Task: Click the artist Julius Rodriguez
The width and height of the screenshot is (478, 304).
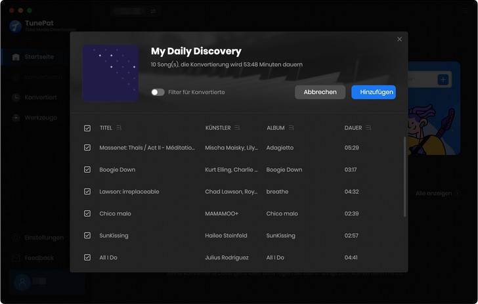Action: coord(227,257)
